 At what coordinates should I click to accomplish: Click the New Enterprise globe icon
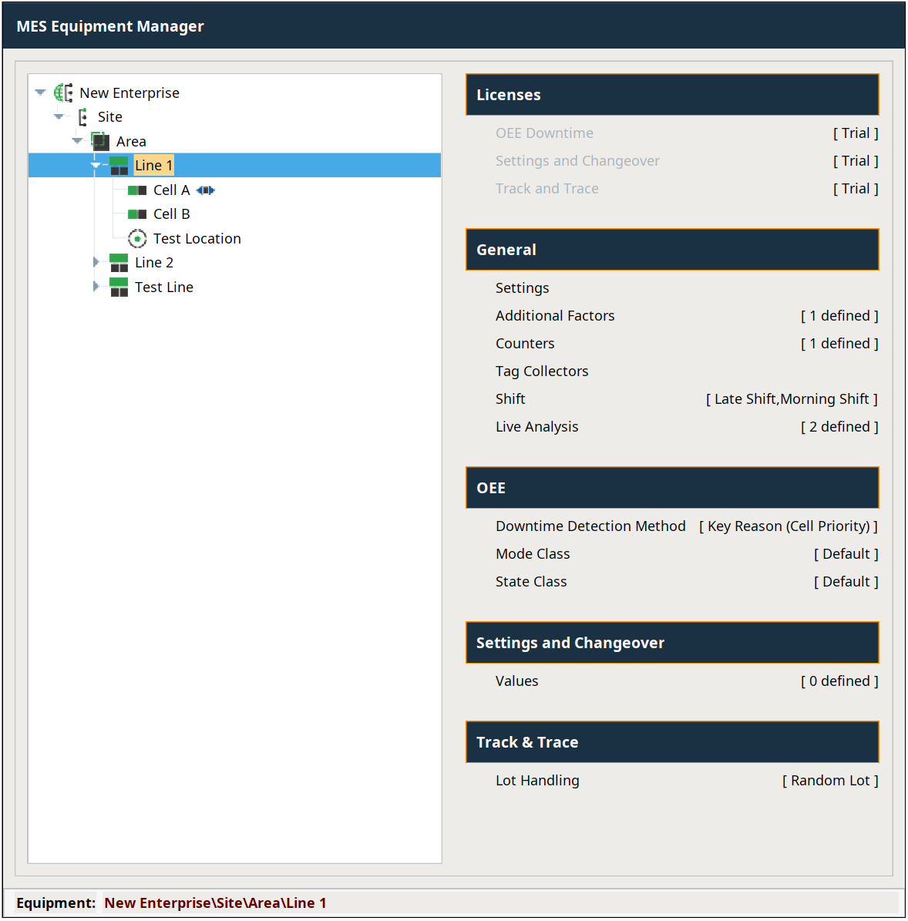coord(63,93)
